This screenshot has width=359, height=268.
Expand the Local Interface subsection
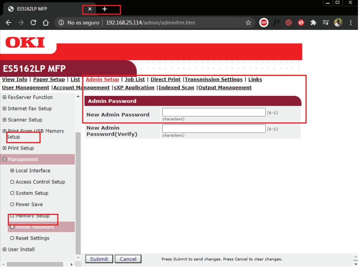13,171
